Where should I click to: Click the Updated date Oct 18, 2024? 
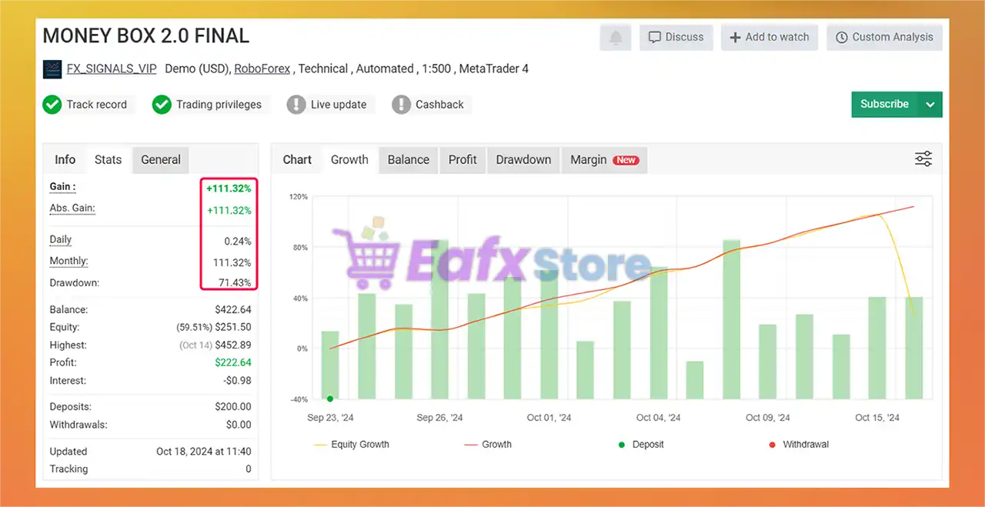click(204, 451)
